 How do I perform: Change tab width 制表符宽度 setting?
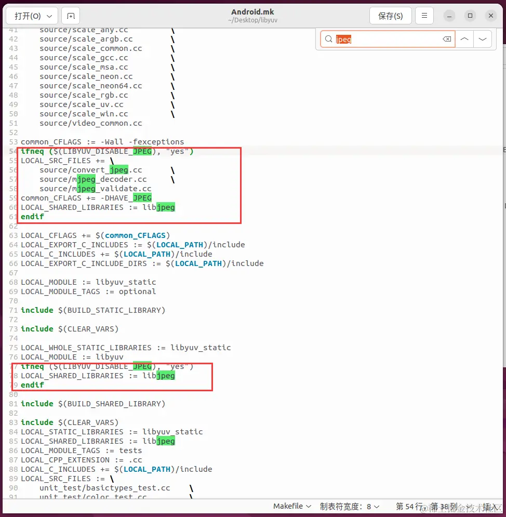click(x=350, y=507)
